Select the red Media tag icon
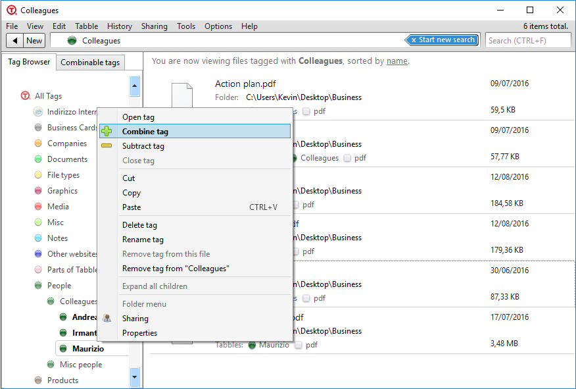The width and height of the screenshot is (576, 389). pyautogui.click(x=38, y=207)
